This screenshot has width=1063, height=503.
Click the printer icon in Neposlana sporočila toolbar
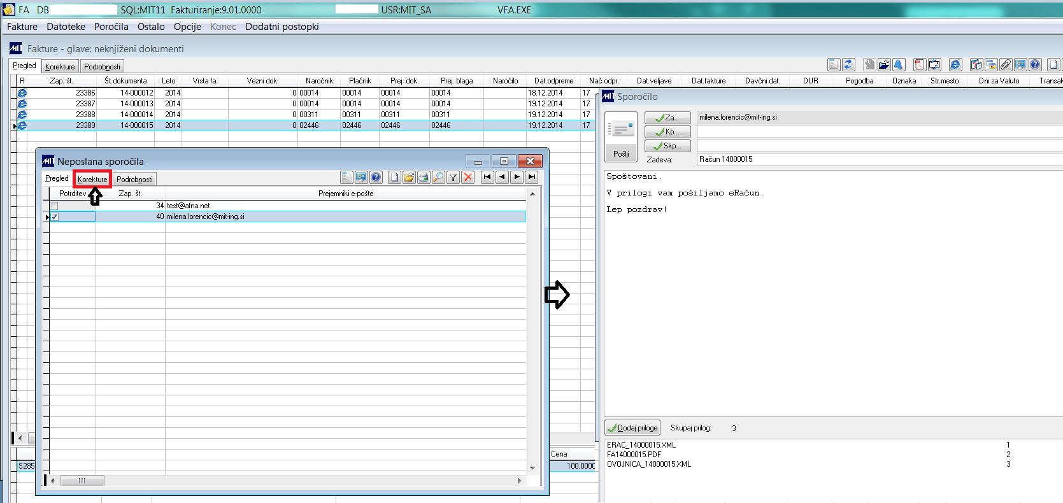[424, 178]
